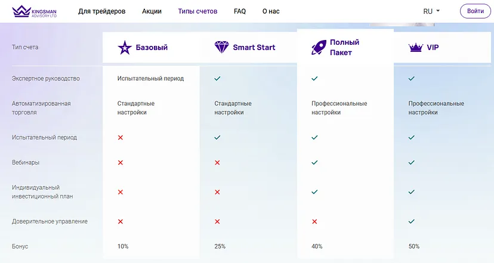Click the language dropdown arrow
494x263 pixels.
point(438,11)
